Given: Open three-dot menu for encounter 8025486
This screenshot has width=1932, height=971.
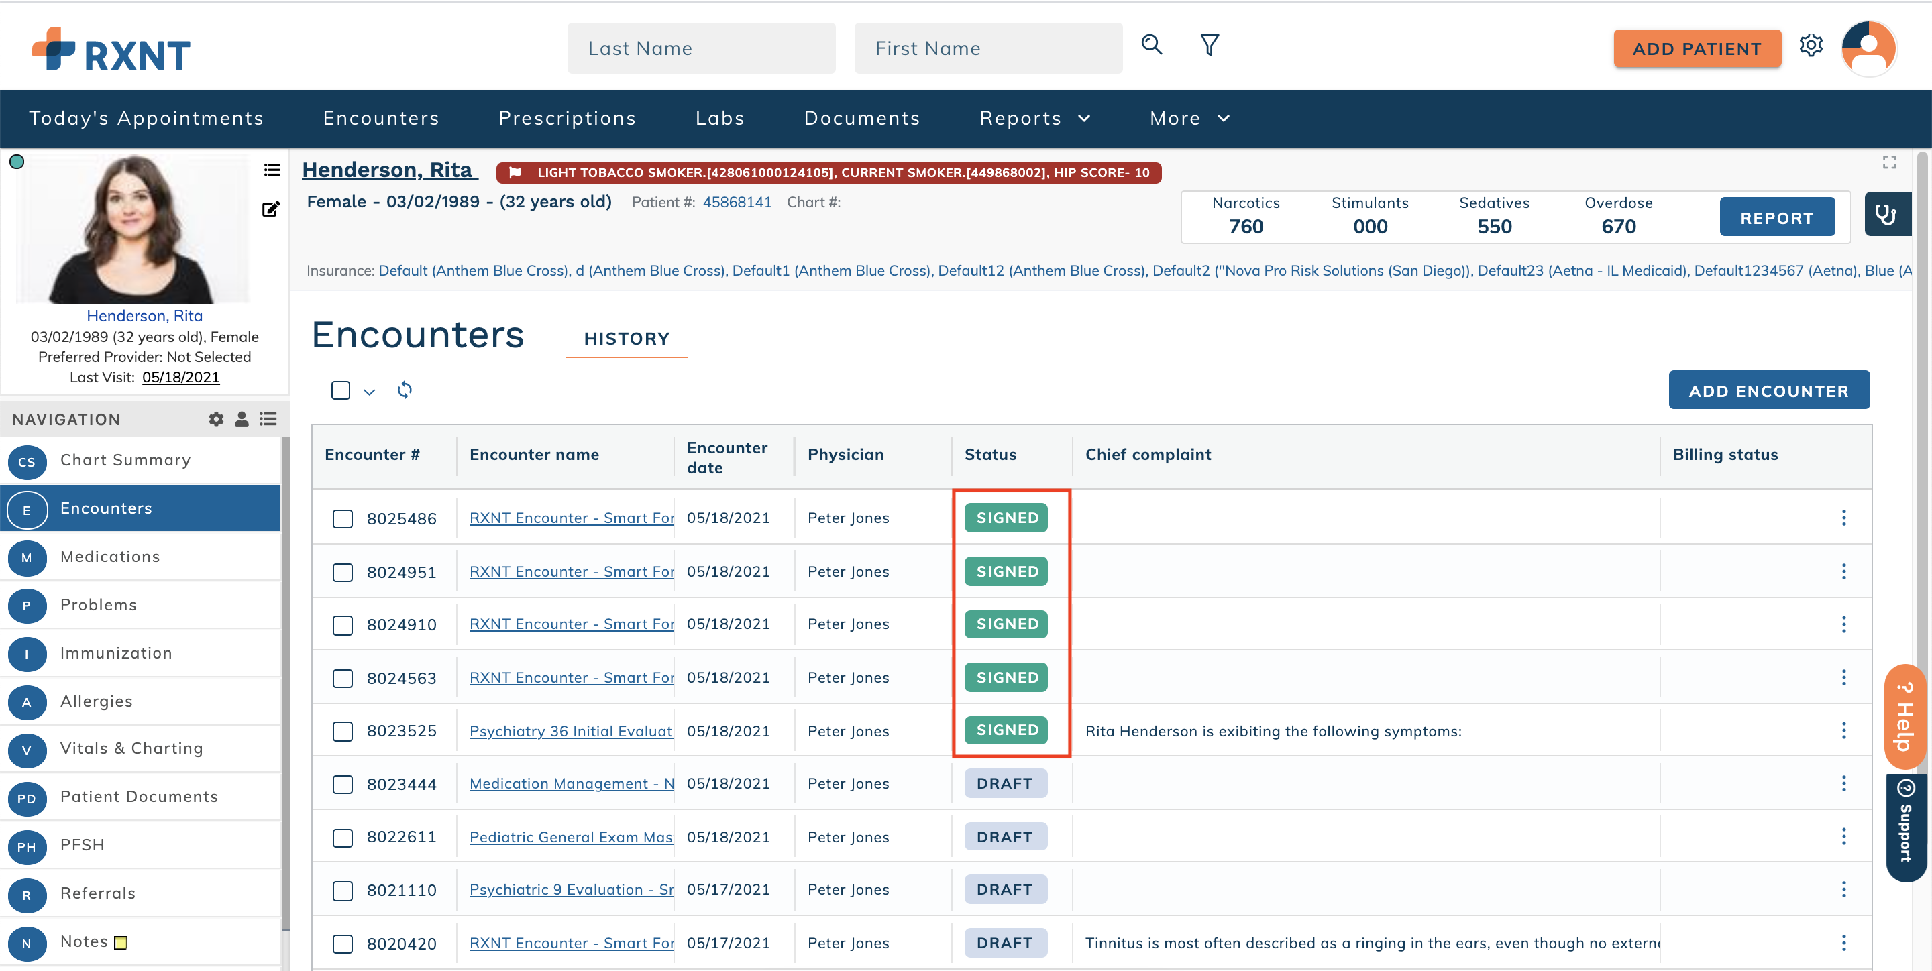Looking at the screenshot, I should (x=1843, y=518).
